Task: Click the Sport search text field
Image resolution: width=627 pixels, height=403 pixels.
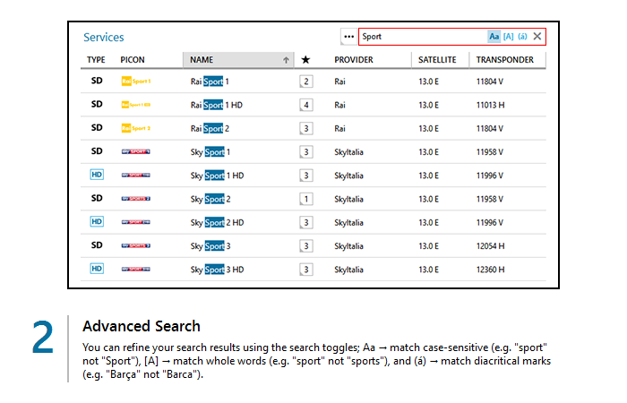Action: (421, 37)
